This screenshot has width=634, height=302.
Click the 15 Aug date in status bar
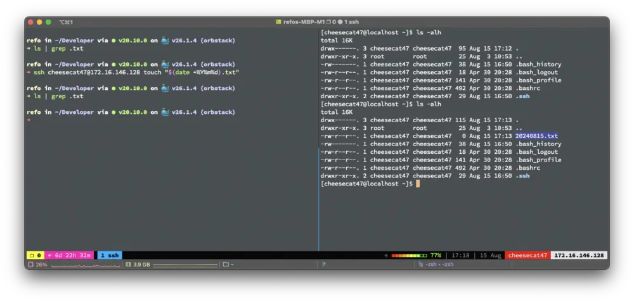(x=490, y=255)
